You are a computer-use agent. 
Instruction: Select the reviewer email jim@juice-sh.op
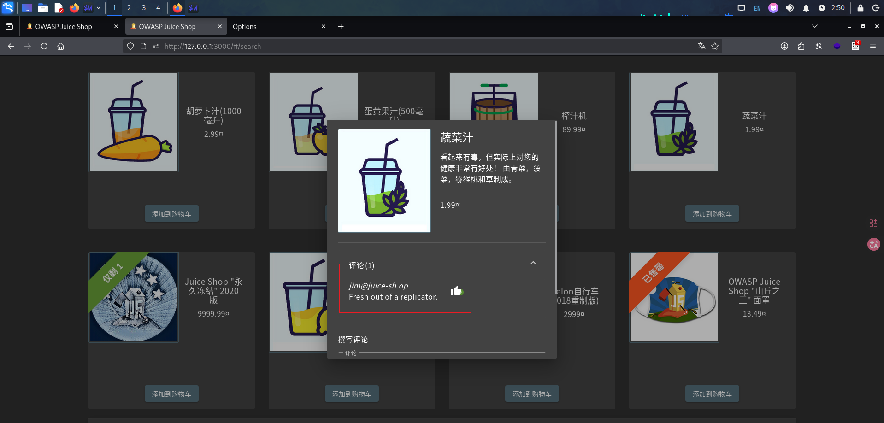tap(378, 286)
